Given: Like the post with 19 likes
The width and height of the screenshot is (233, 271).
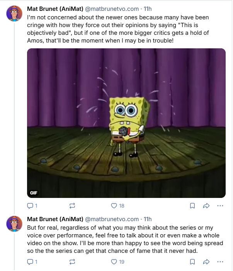Looking at the screenshot, I should [x=114, y=262].
